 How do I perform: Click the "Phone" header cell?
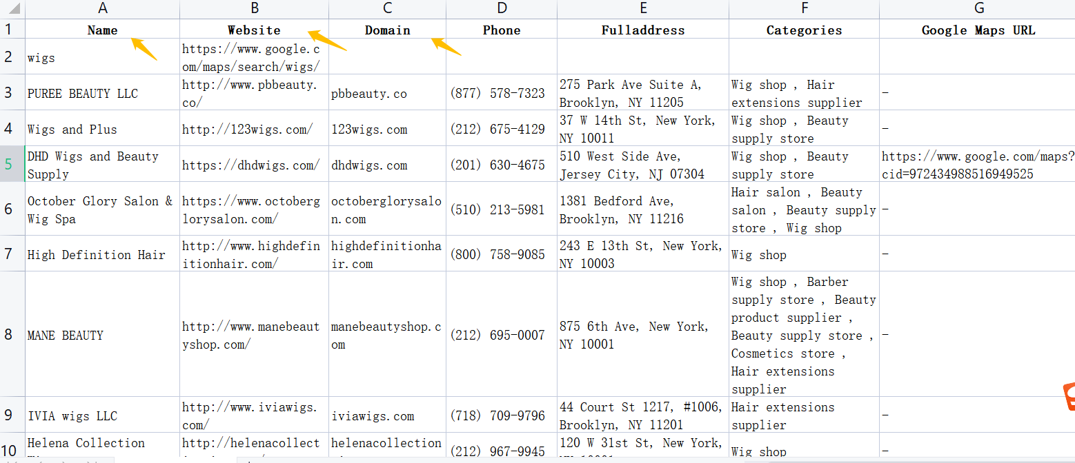coord(502,29)
